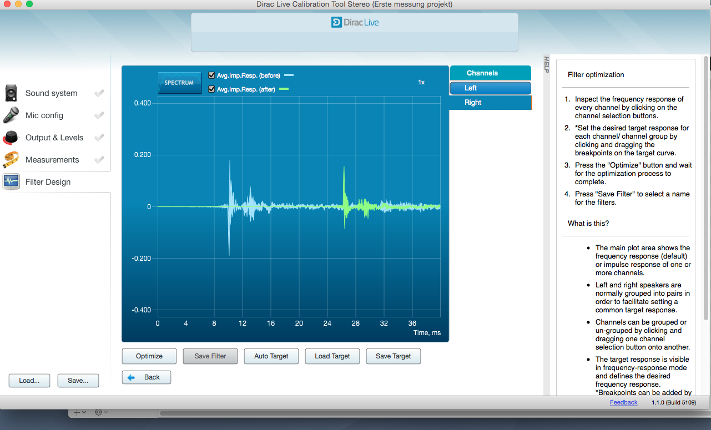Click the "Time, ms" axis label
This screenshot has height=430, width=711.
tap(427, 333)
